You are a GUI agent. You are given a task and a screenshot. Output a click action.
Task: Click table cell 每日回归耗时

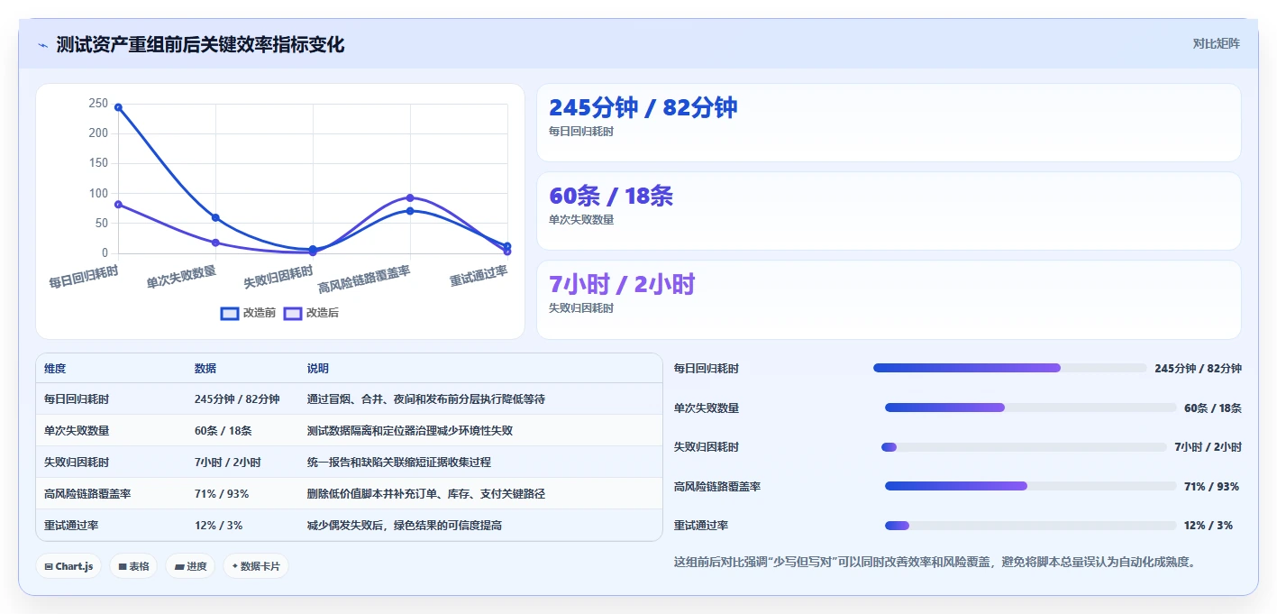click(x=77, y=399)
